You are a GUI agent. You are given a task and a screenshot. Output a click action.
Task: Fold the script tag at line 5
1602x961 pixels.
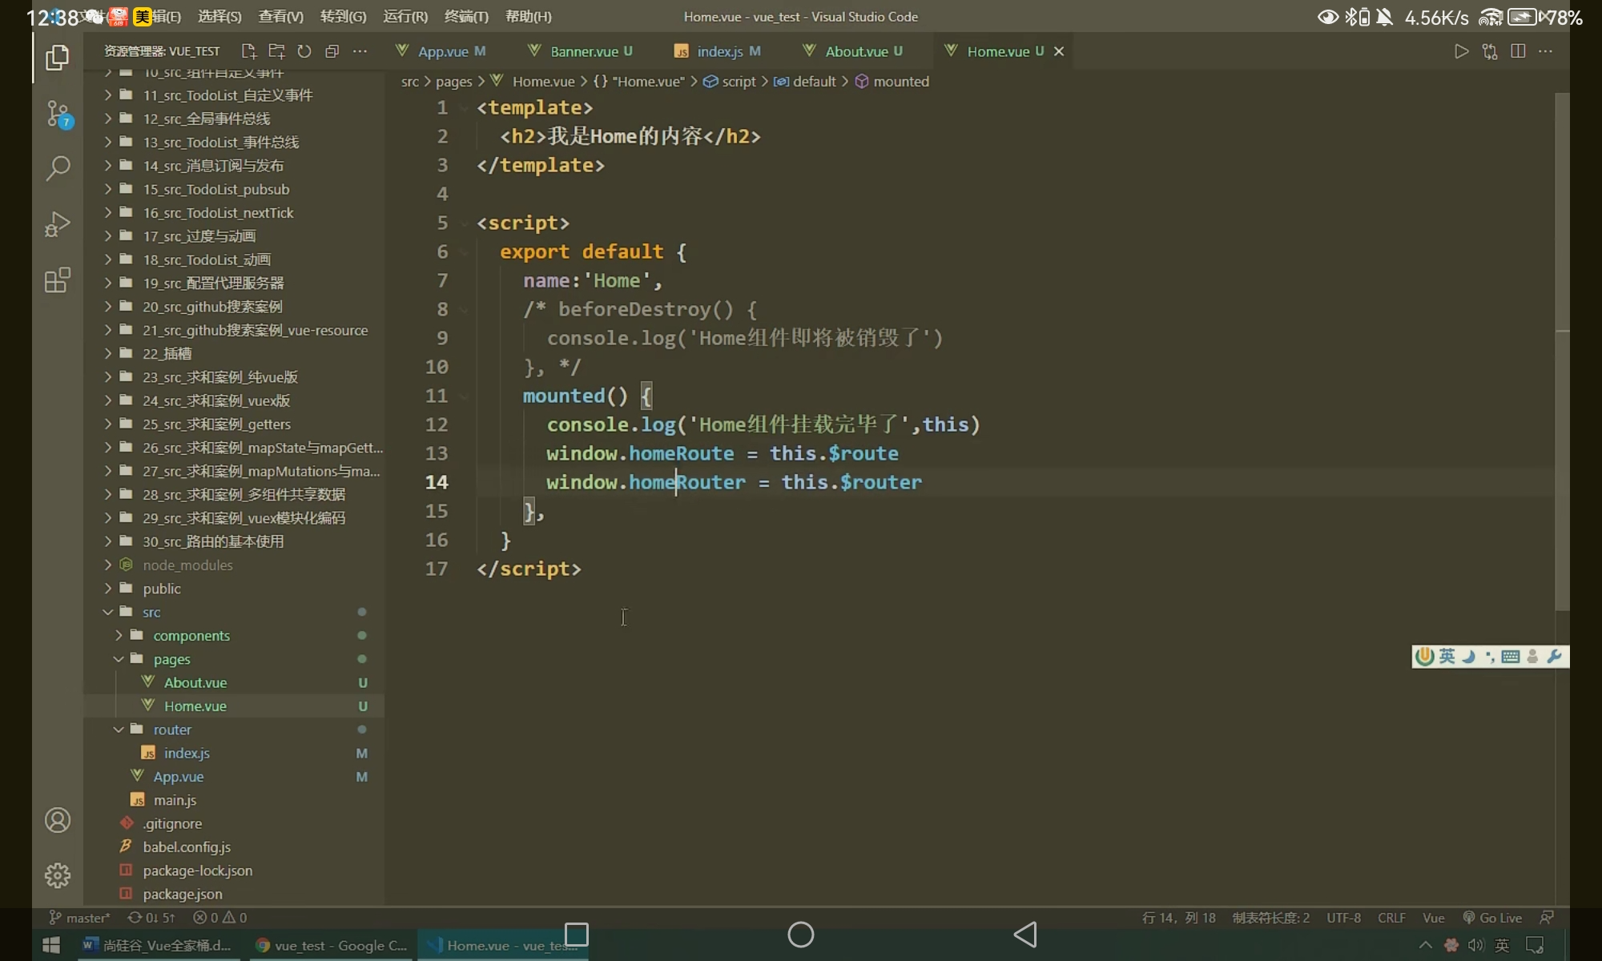point(464,223)
